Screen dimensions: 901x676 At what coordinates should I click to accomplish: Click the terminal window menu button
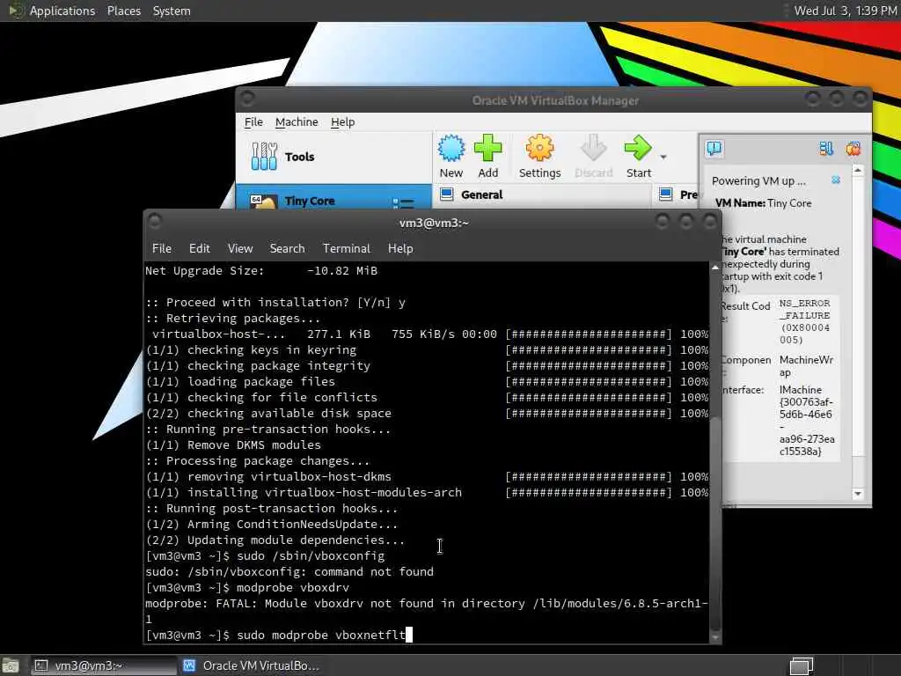coord(155,221)
